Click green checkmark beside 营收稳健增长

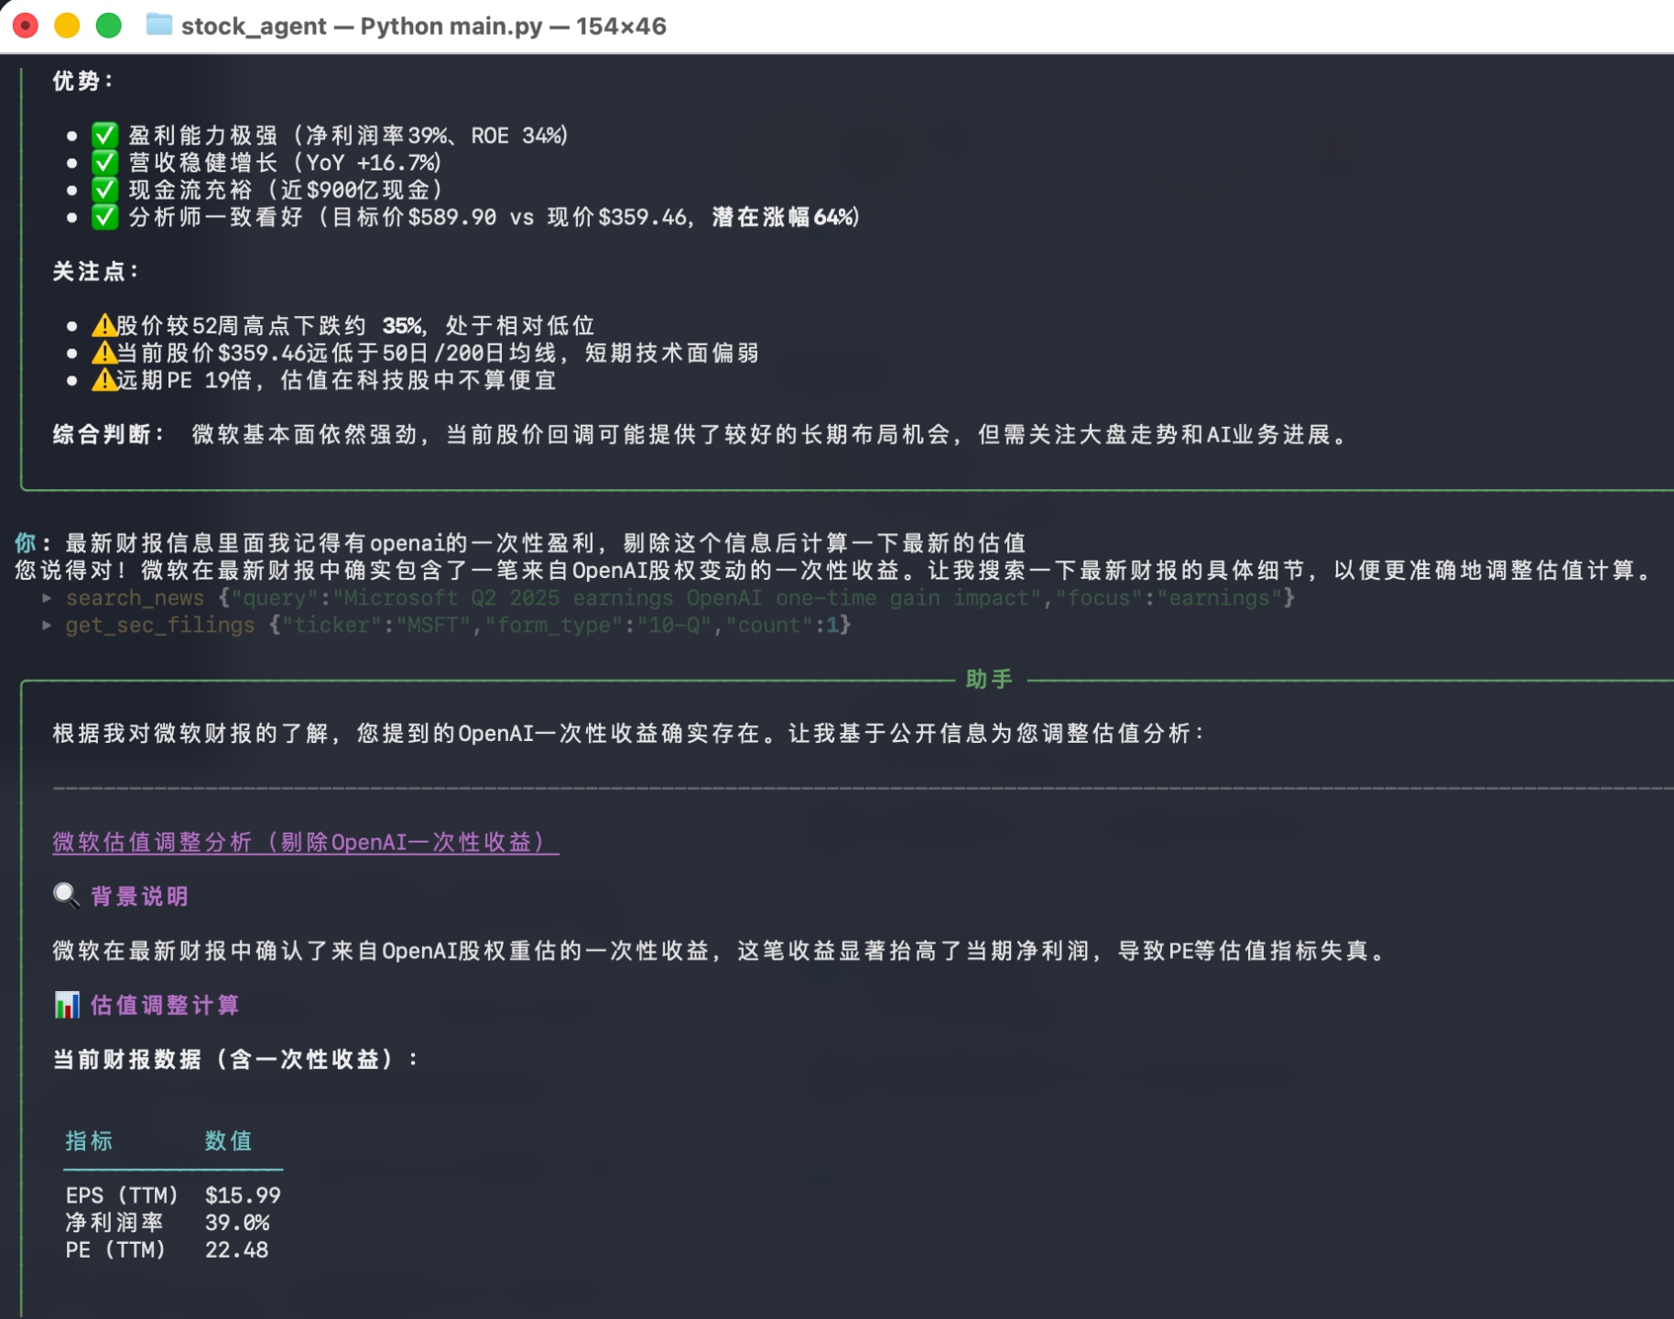point(104,163)
